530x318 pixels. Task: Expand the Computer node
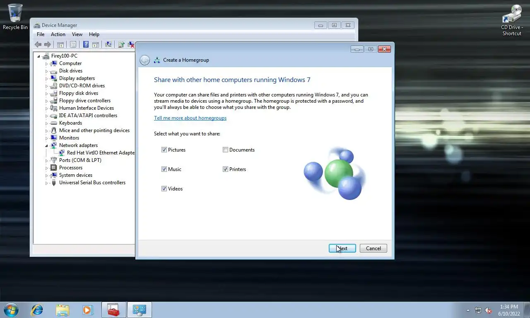point(46,64)
